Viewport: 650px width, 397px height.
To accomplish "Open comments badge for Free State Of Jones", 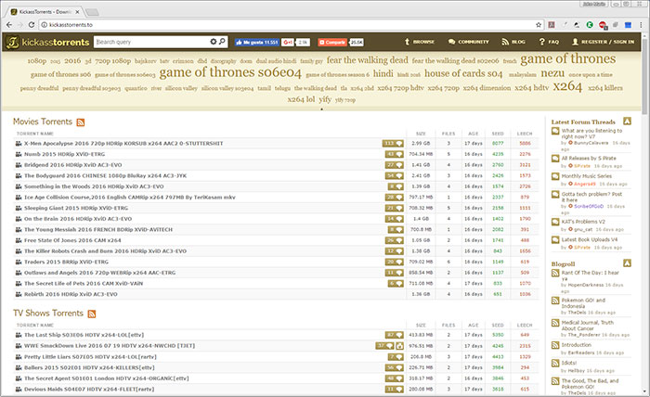I will 395,240.
